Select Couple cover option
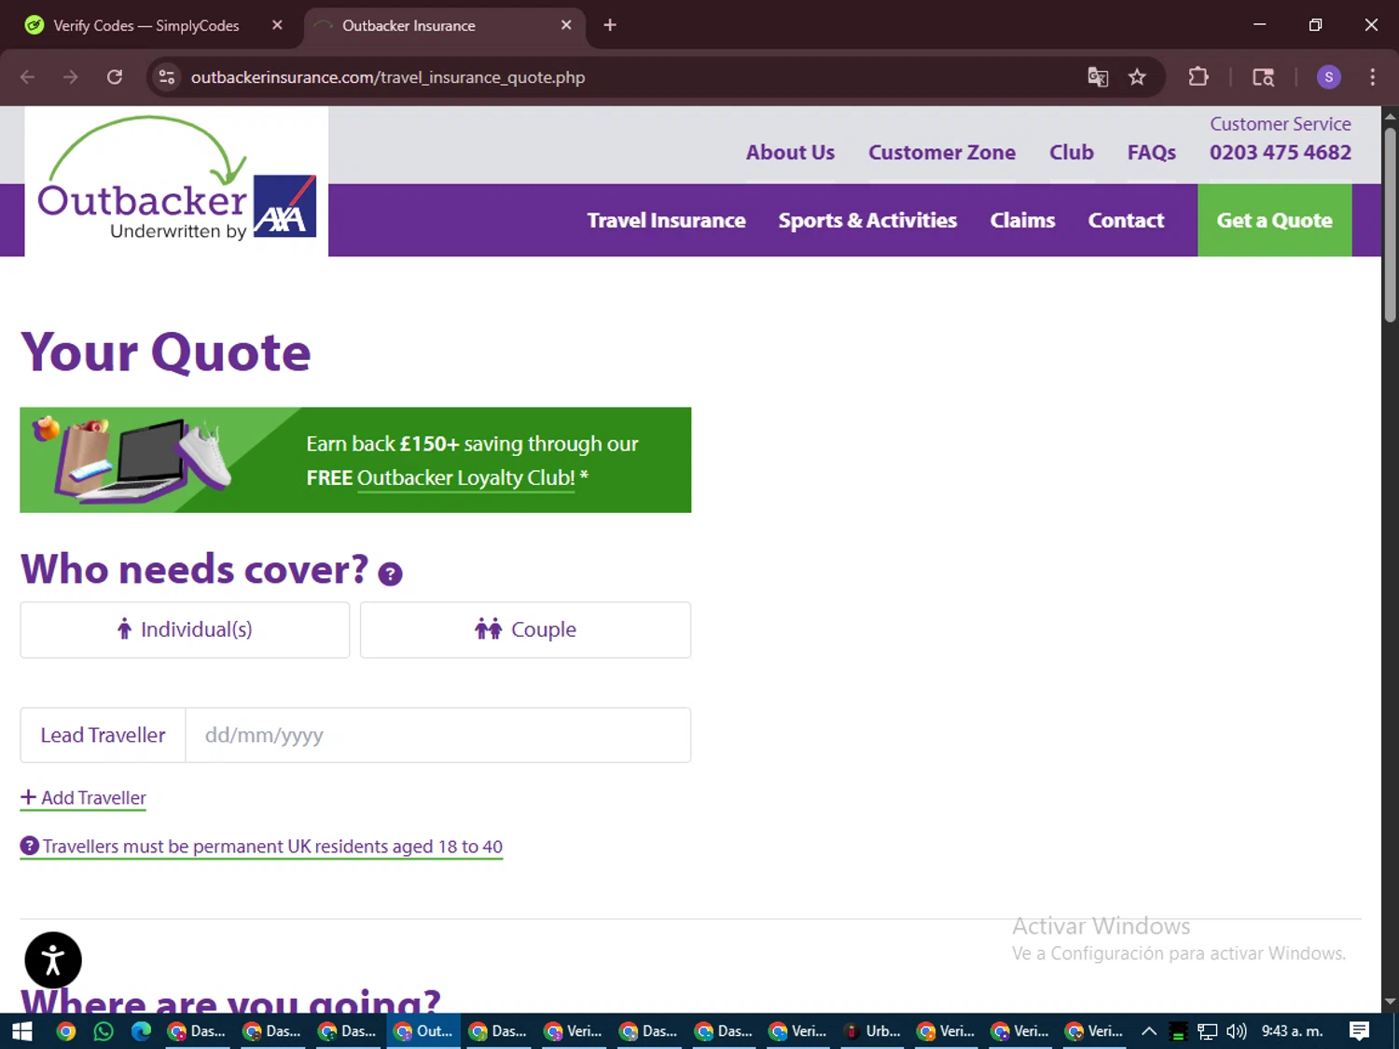Screen dimensions: 1399x1049 (x=525, y=629)
